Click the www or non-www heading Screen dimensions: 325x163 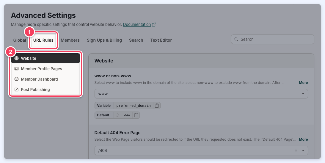click(x=113, y=76)
